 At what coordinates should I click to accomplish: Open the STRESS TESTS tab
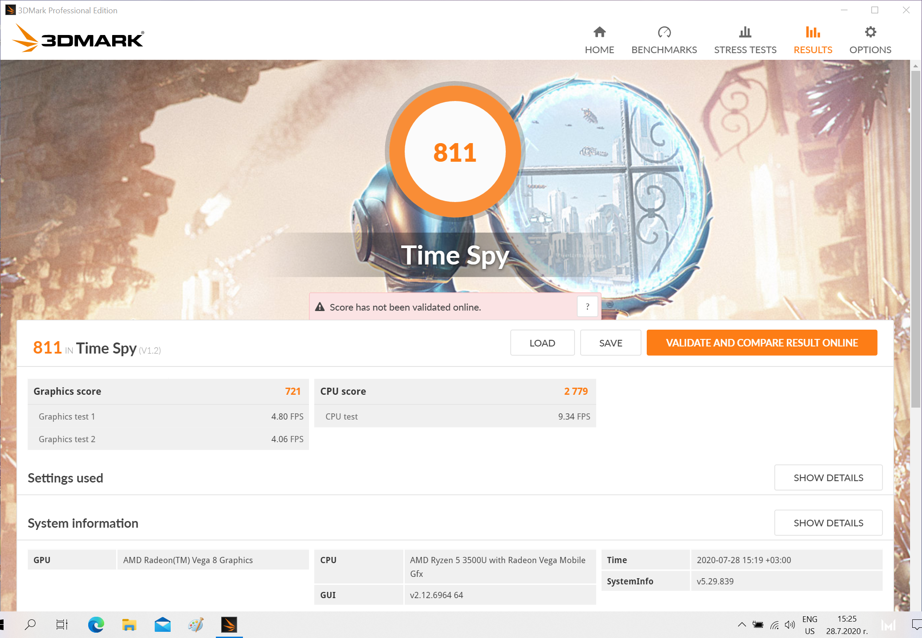(745, 40)
